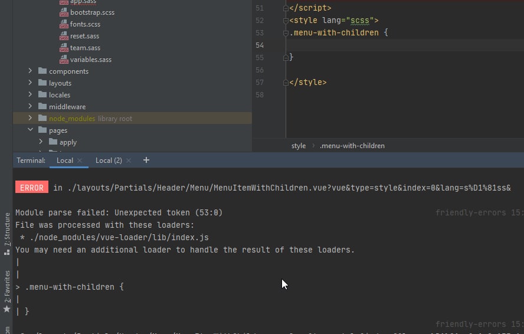Open the Structure tool window
This screenshot has width=524, height=334.
(6, 233)
